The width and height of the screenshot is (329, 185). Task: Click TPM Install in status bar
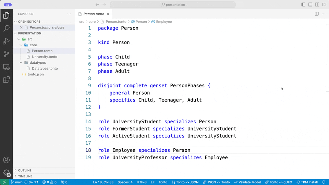(307, 182)
